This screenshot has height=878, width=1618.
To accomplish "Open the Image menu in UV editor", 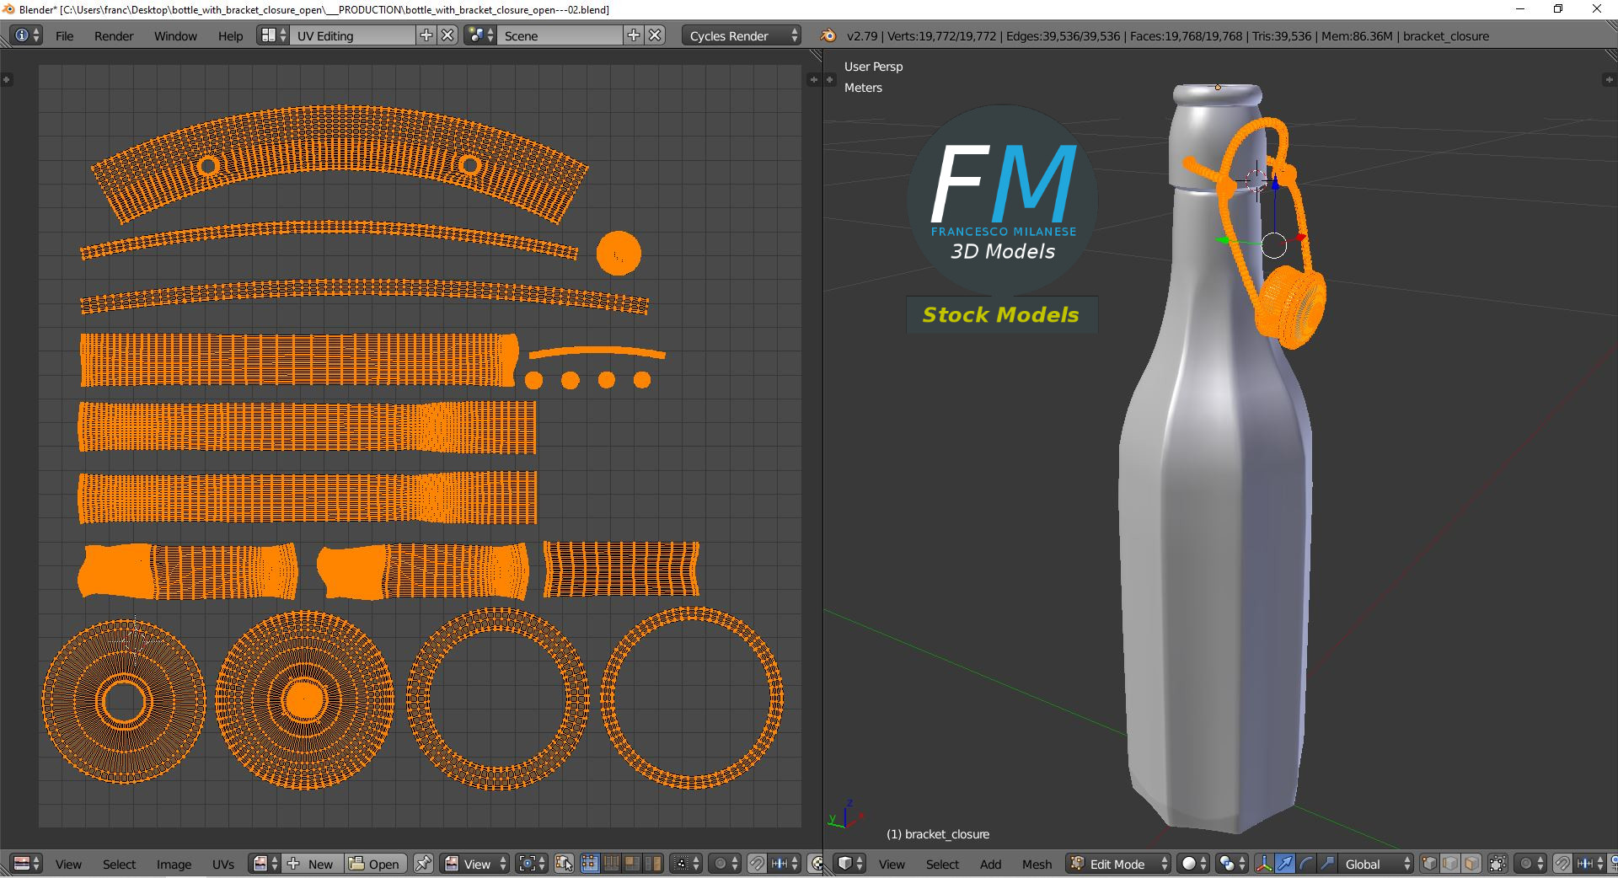I will point(174,865).
